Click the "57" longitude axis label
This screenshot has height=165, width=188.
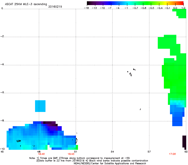pos(149,152)
